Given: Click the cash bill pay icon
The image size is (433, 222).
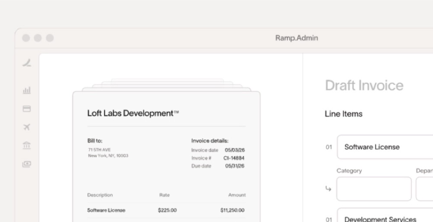Looking at the screenshot, I should coord(27,164).
